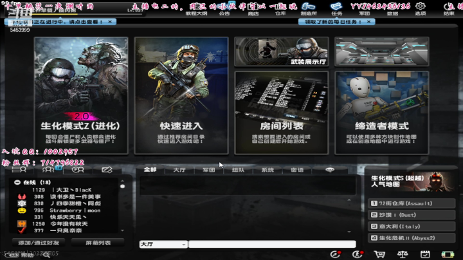
Task: Open the 房间列表 room list card
Action: (282, 113)
